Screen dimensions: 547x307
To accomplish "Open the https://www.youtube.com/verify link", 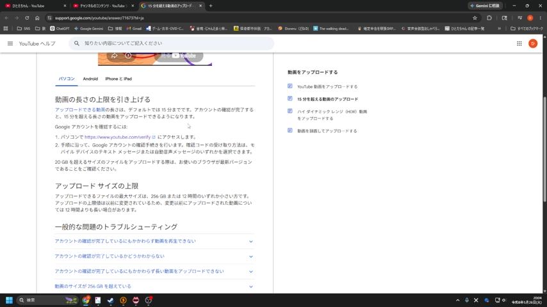I will (x=118, y=138).
